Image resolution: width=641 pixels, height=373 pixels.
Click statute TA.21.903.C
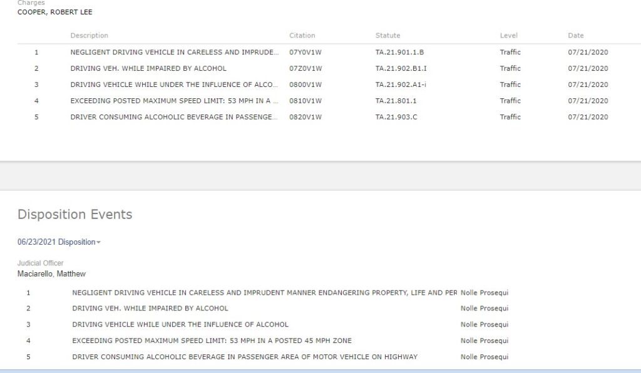[x=396, y=117]
